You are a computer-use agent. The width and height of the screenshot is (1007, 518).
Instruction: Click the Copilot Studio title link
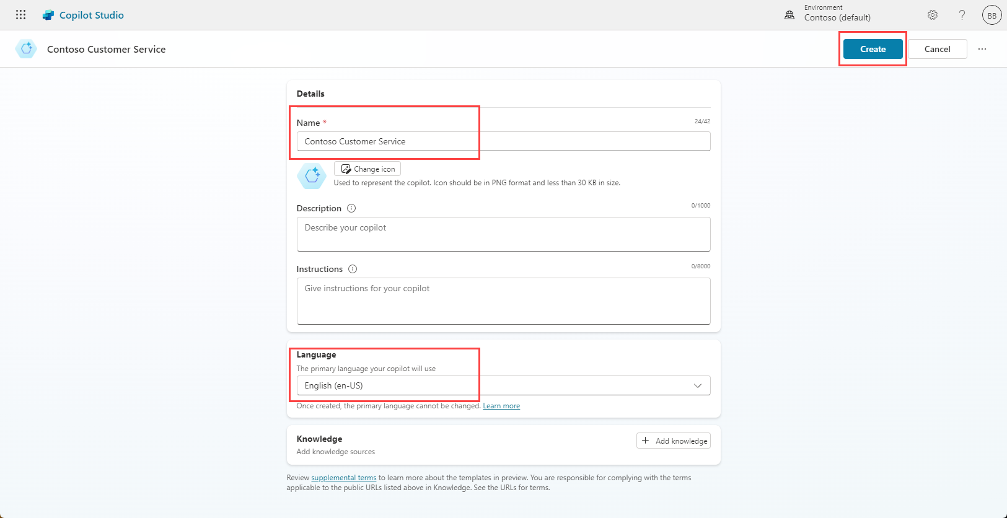tap(92, 15)
